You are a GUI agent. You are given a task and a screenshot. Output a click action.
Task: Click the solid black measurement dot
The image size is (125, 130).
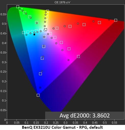pyautogui.click(x=34, y=34)
